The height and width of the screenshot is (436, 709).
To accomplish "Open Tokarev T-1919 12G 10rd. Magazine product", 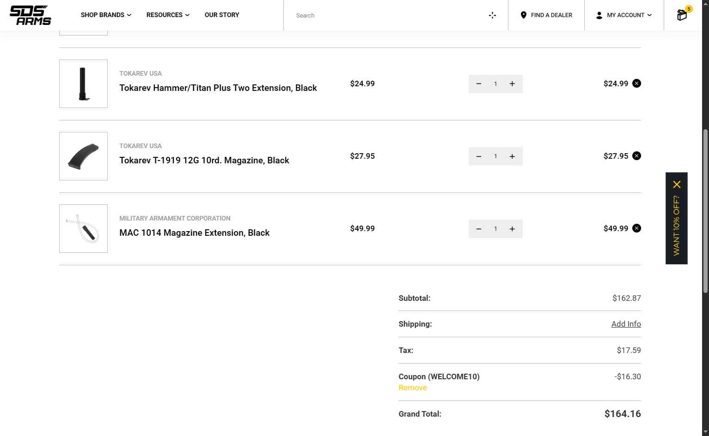I will tap(204, 161).
